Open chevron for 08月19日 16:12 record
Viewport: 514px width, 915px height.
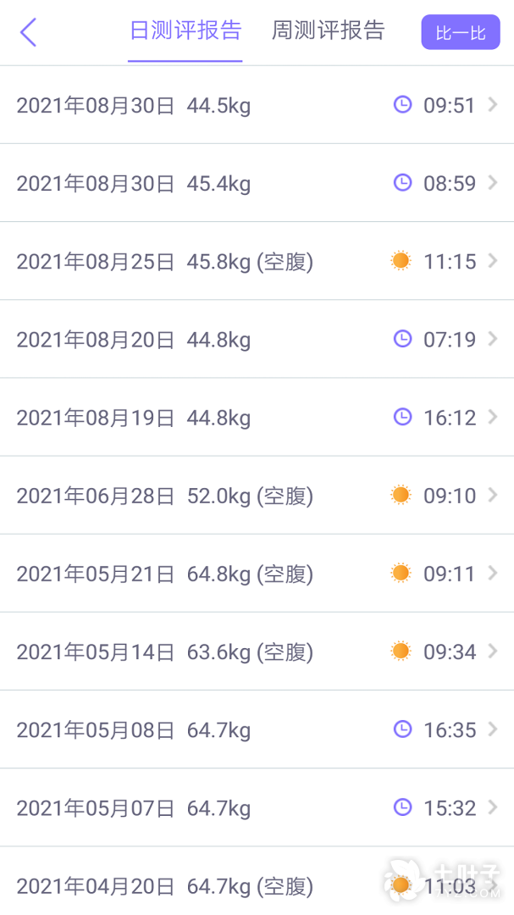tap(493, 417)
